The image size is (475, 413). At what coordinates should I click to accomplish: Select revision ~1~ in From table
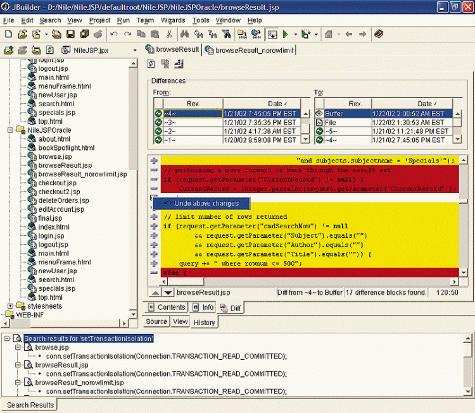coord(227,140)
